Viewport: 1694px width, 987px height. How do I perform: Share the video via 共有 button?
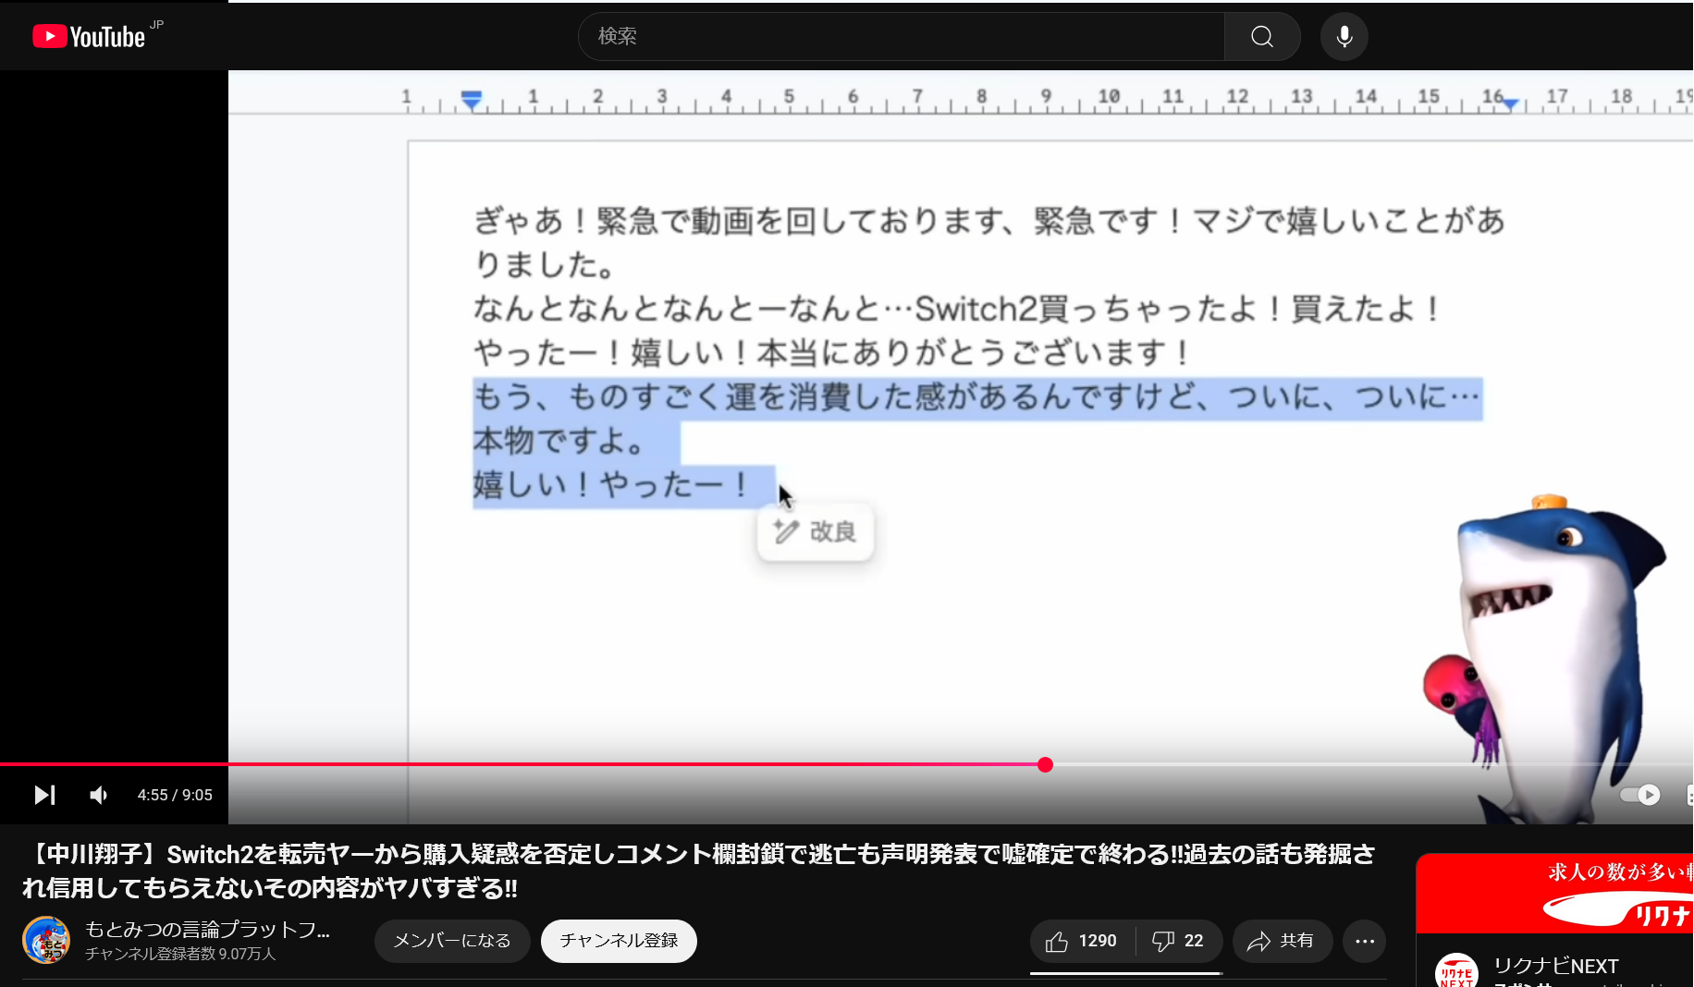1282,941
